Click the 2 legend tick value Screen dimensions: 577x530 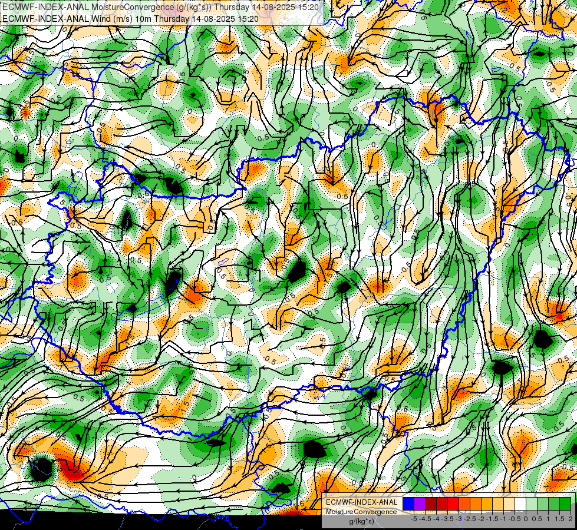click(x=571, y=519)
